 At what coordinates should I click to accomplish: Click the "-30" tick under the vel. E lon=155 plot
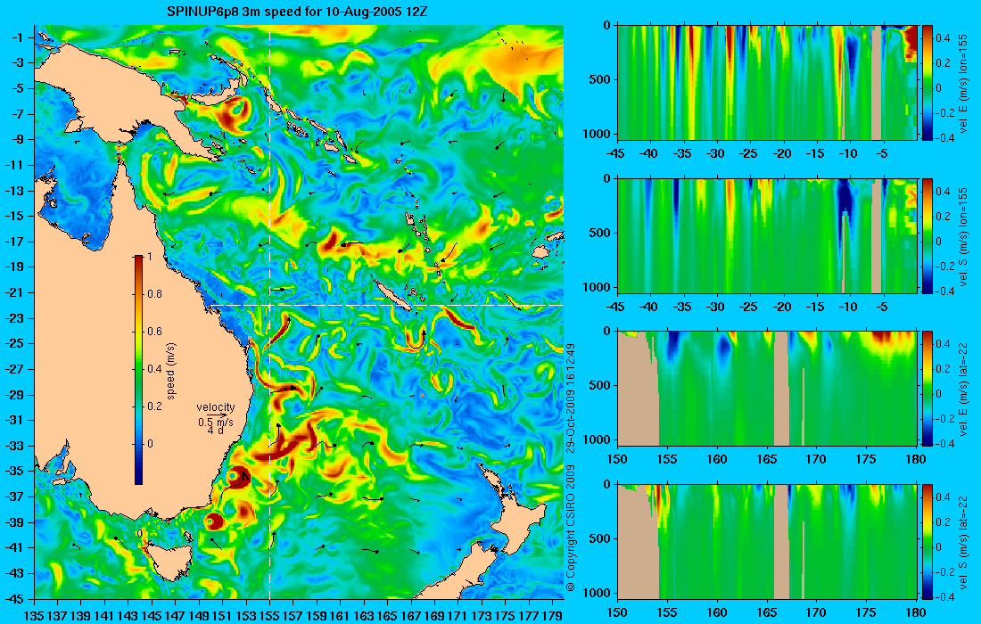716,154
